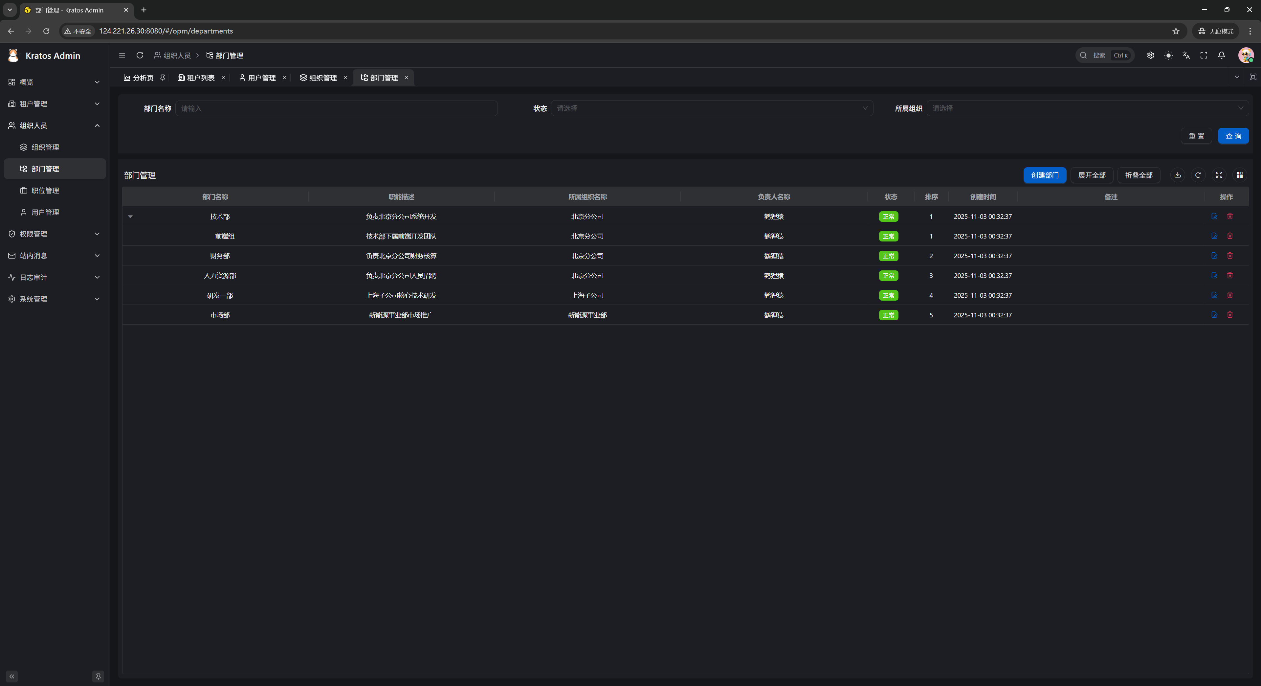This screenshot has width=1261, height=686.
Task: Open the 所属组织 dropdown filter
Action: click(x=1087, y=108)
